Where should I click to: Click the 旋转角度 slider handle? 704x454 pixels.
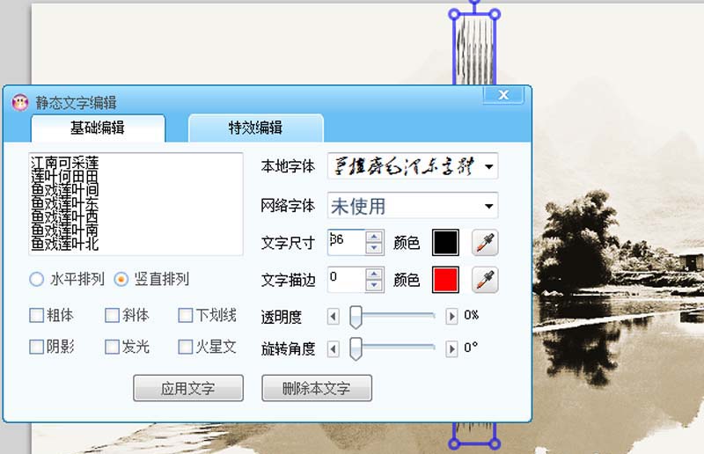356,349
